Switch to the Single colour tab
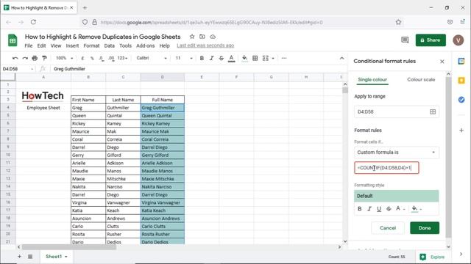 [372, 80]
